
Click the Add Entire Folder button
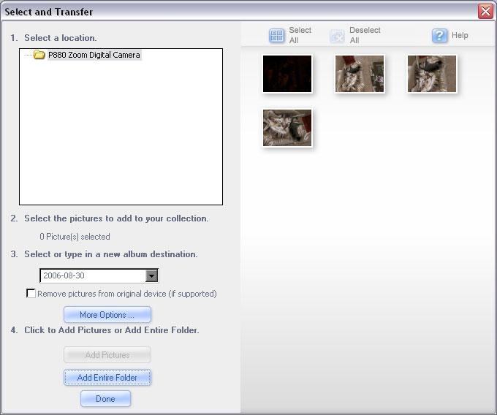[x=107, y=377]
